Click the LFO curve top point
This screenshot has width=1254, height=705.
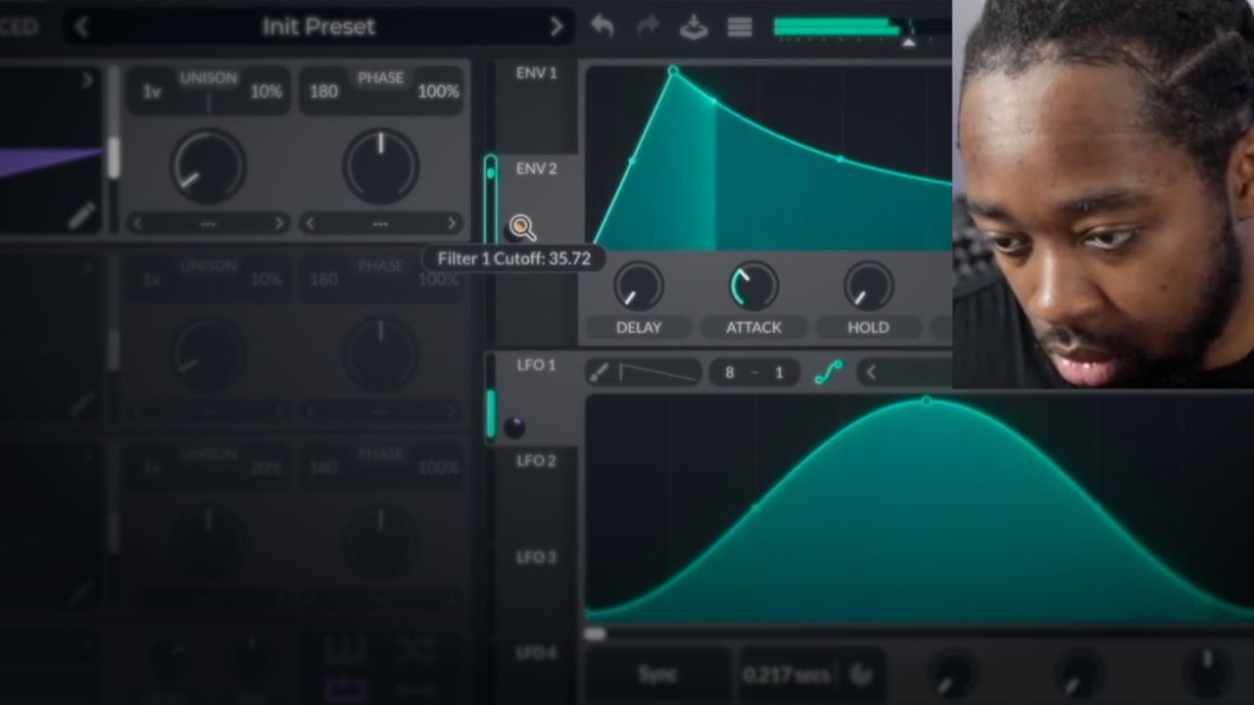(x=927, y=400)
